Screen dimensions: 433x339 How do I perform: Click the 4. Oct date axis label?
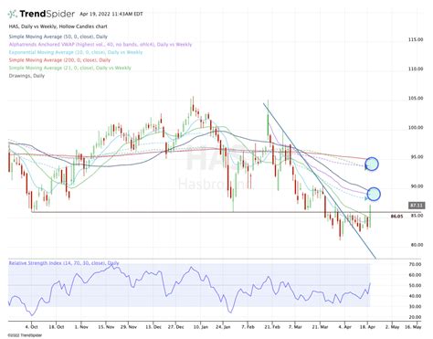(31, 327)
